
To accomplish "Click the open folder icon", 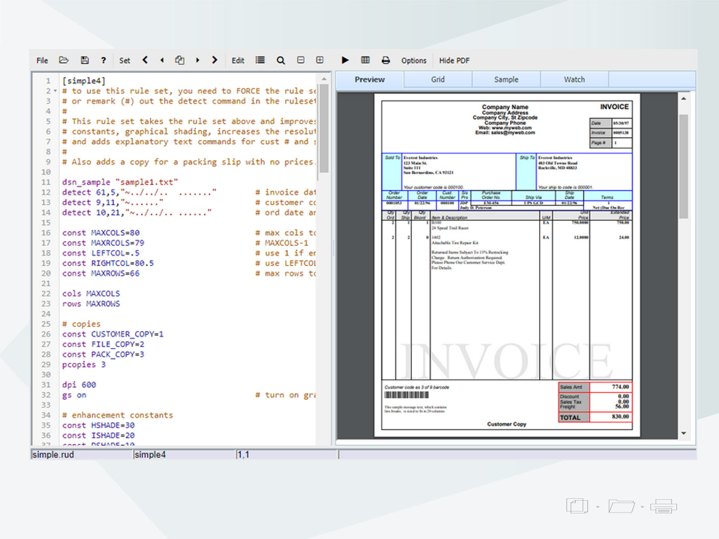I will click(64, 60).
